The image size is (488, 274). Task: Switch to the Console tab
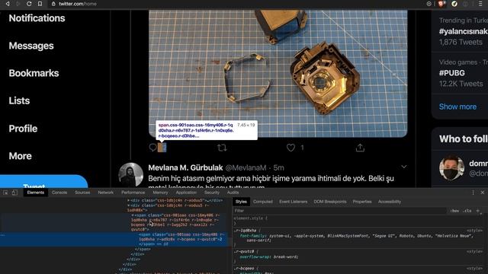tap(59, 193)
